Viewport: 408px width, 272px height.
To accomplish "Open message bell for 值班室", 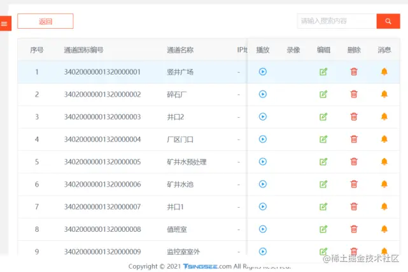I will (x=384, y=229).
